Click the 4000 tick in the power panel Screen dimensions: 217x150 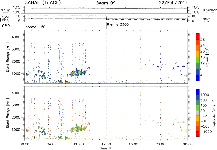click(16, 37)
